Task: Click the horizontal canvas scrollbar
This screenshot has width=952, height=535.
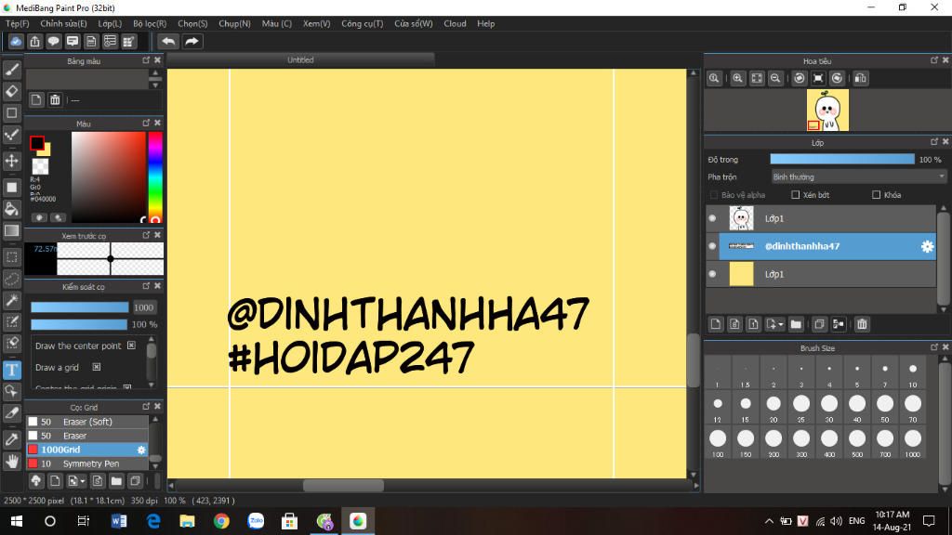Action: 343,485
